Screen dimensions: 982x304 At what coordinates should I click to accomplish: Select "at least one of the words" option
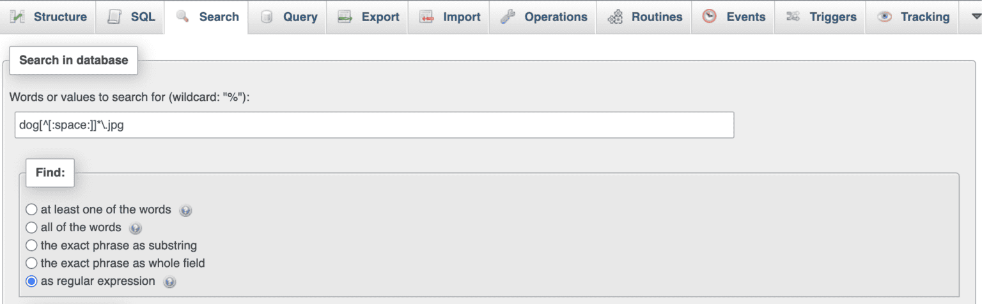[x=31, y=209]
